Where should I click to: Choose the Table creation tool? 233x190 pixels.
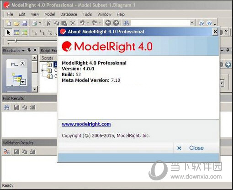pyautogui.click(x=16, y=32)
